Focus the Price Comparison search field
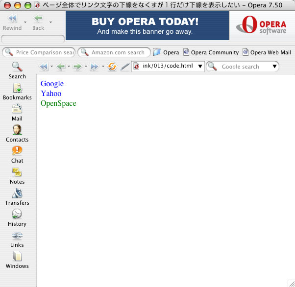Screen dimensions: 295x287 tap(39, 52)
